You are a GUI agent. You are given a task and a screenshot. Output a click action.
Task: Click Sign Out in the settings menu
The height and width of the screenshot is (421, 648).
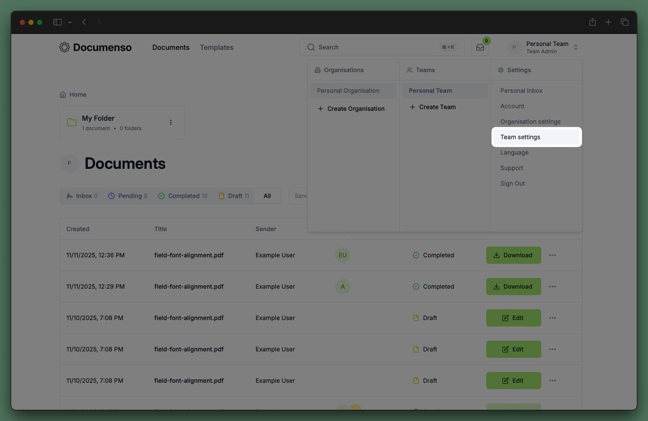coord(512,183)
